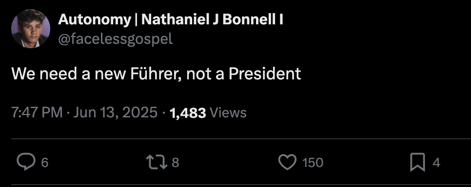Click the bookmark count 4

436,163
